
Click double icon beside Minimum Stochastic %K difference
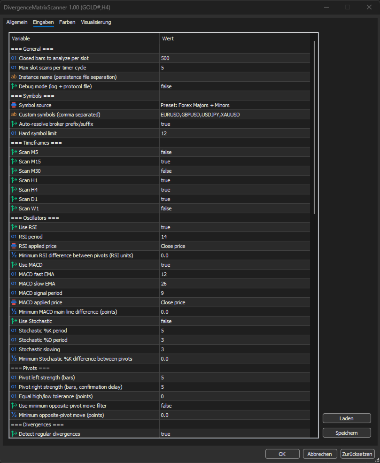14,359
